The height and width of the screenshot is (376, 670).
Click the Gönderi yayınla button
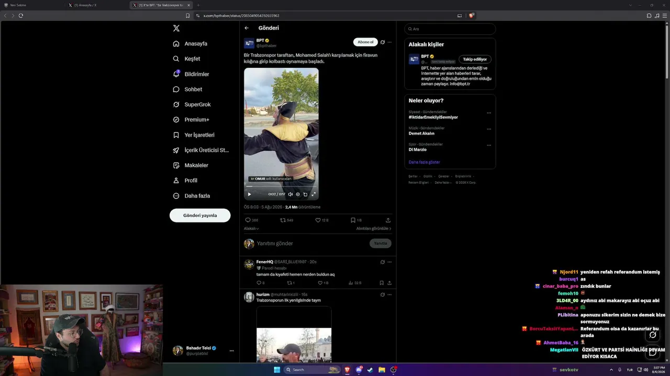tap(200, 215)
